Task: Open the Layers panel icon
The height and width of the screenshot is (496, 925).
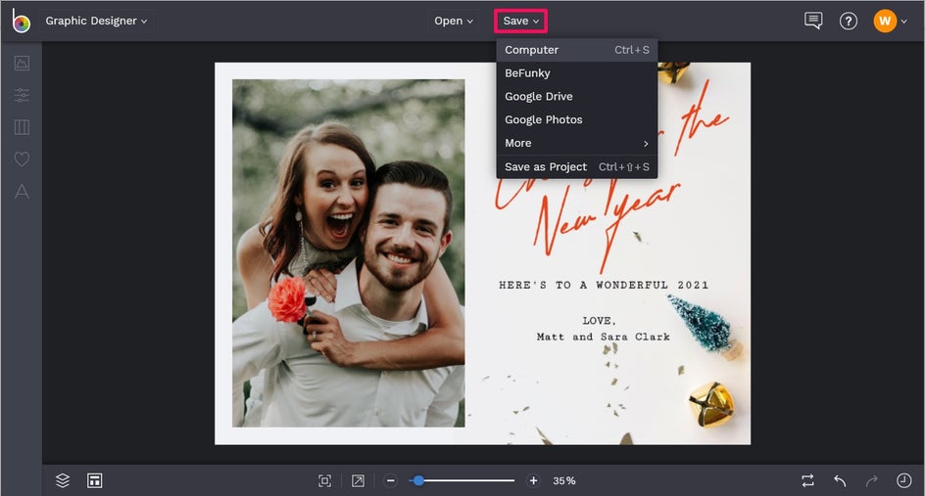Action: (x=63, y=480)
